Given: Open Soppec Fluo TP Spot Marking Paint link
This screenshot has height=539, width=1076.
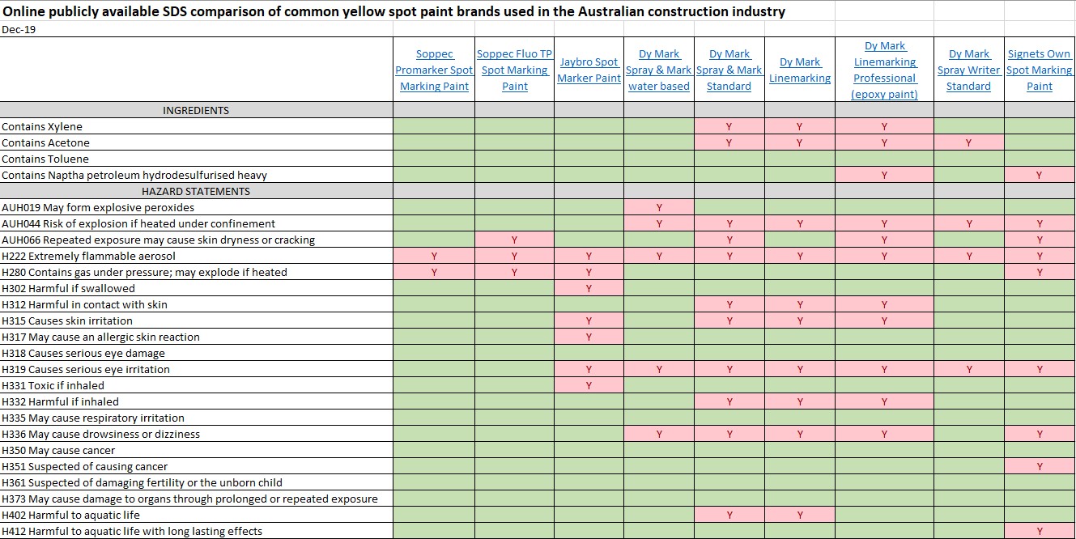Looking at the screenshot, I should tap(515, 70).
